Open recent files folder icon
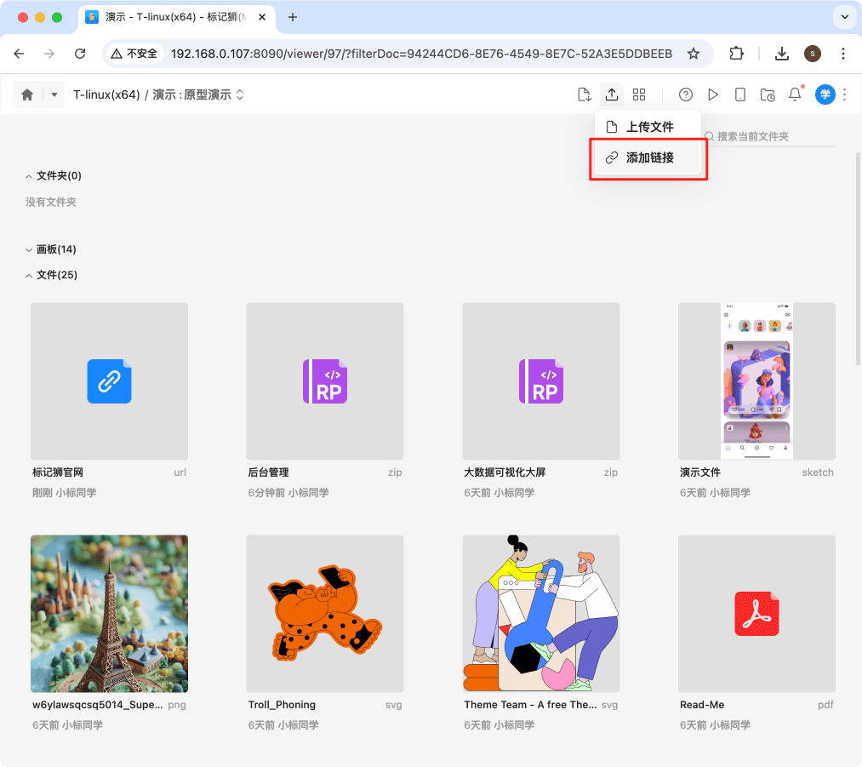 click(768, 94)
